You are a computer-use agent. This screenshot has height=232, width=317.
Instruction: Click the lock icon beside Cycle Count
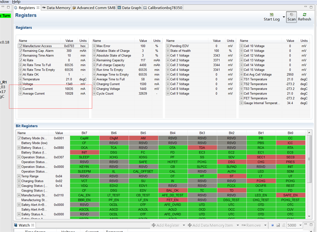pyautogui.click(x=94, y=94)
